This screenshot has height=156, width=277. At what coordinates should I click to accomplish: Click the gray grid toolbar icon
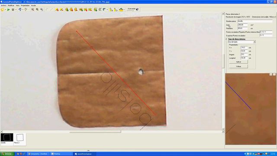(x=100, y=10)
